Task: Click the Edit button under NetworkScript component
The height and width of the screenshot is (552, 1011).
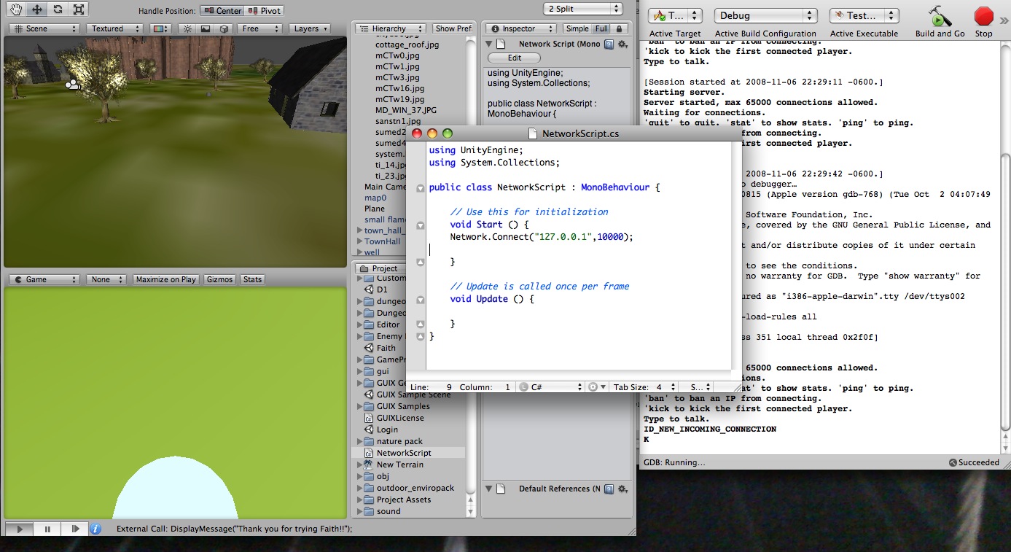Action: [x=513, y=58]
